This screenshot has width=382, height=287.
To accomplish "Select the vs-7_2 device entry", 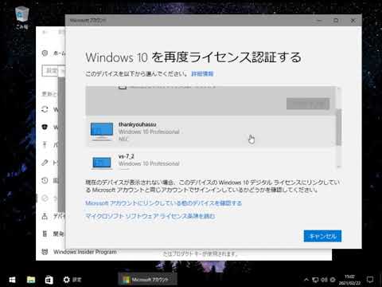I will pyautogui.click(x=210, y=160).
